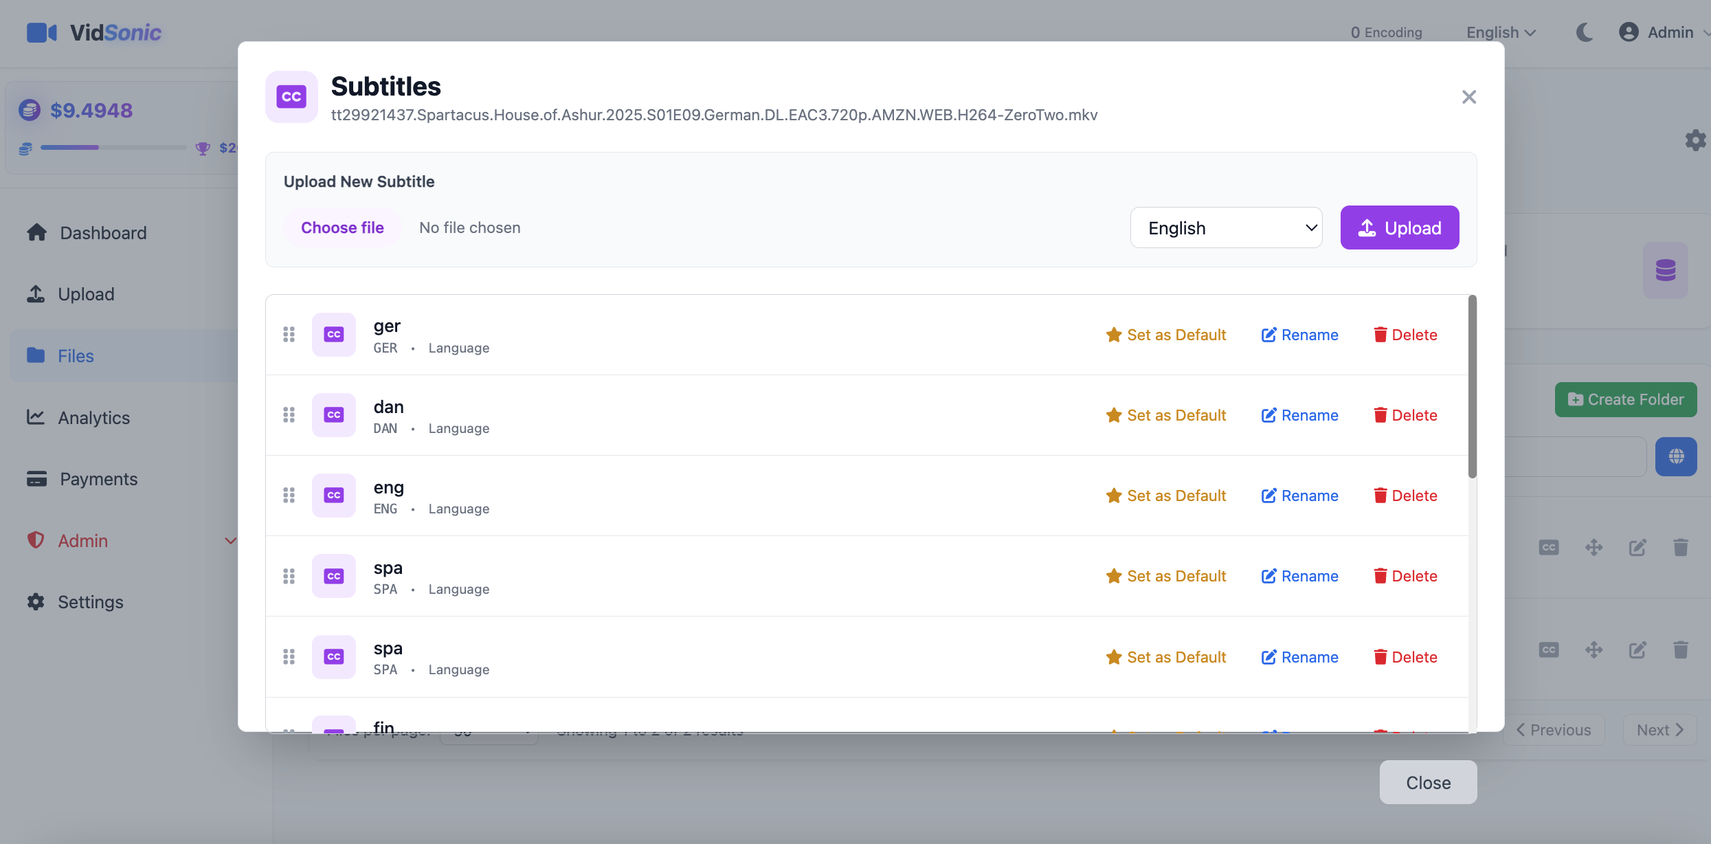The image size is (1711, 844).
Task: Click the CC icon beside dan subtitle
Action: pyautogui.click(x=334, y=415)
